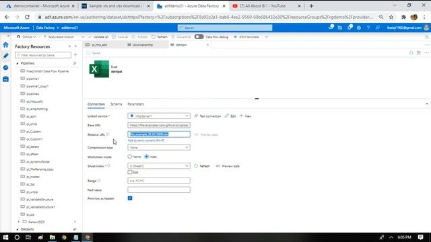Screen dimensions: 431x242
Task: Open Windows Start menu
Action: point(5,237)
